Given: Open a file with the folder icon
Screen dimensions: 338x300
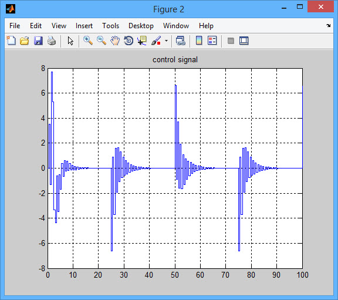Looking at the screenshot, I should click(x=25, y=41).
